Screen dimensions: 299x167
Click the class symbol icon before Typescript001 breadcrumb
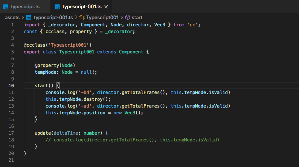[x=81, y=17]
